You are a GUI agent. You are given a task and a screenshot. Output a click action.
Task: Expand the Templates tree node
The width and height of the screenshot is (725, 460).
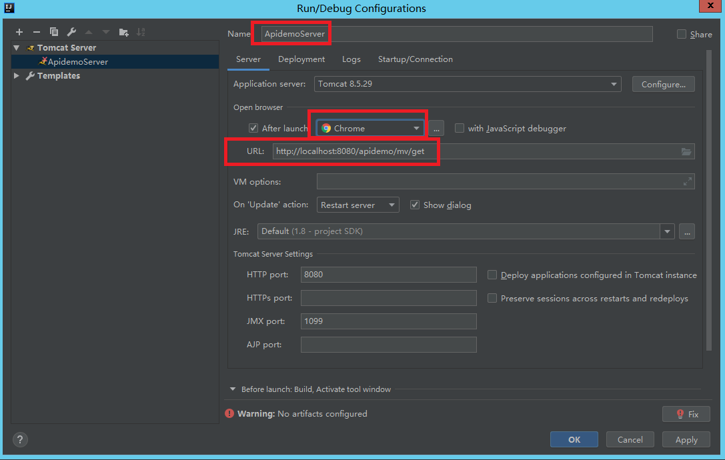[x=17, y=75]
